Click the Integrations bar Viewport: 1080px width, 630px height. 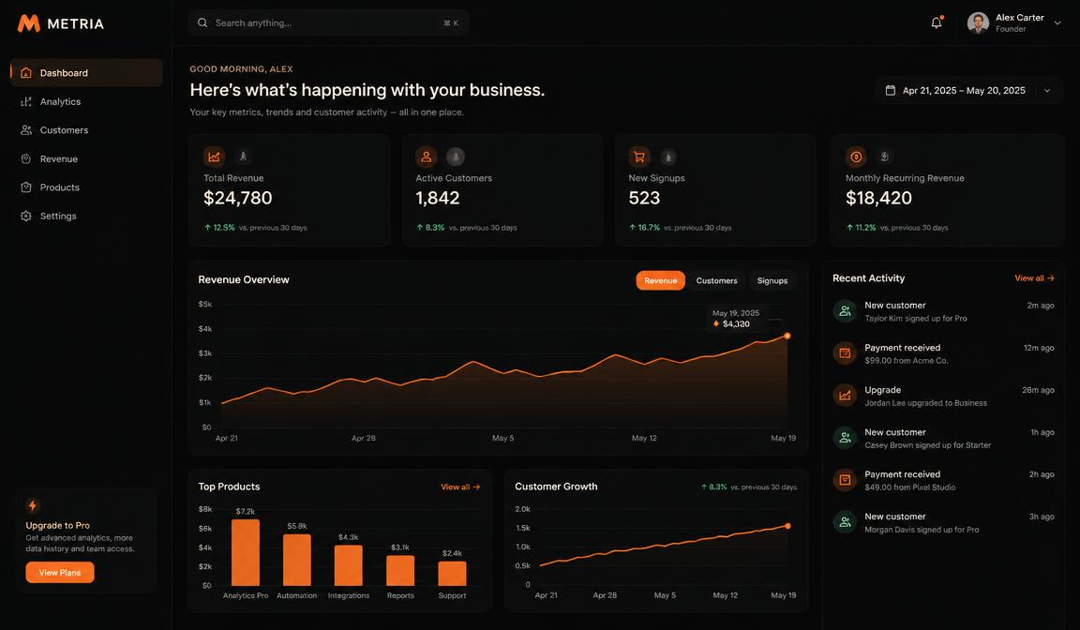tap(349, 565)
